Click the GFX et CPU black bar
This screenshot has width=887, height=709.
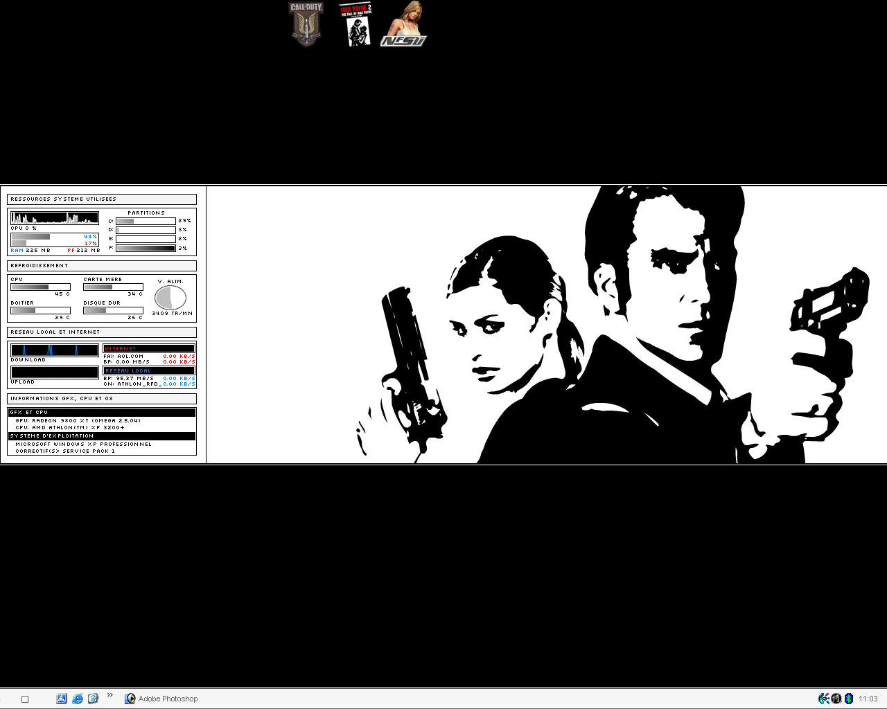coord(102,412)
